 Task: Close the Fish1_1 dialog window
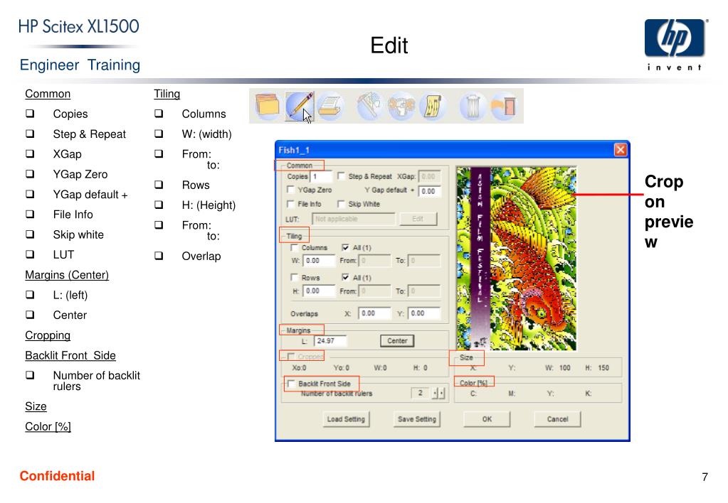(x=620, y=150)
